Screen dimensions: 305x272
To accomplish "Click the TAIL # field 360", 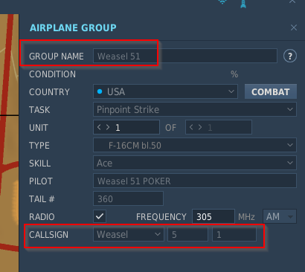I will [x=128, y=198].
